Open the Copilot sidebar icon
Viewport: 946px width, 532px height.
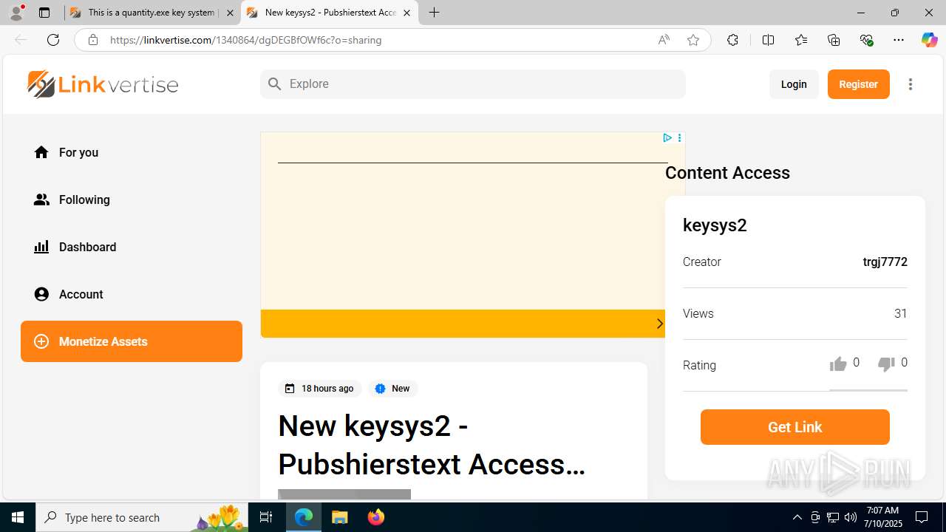point(929,40)
